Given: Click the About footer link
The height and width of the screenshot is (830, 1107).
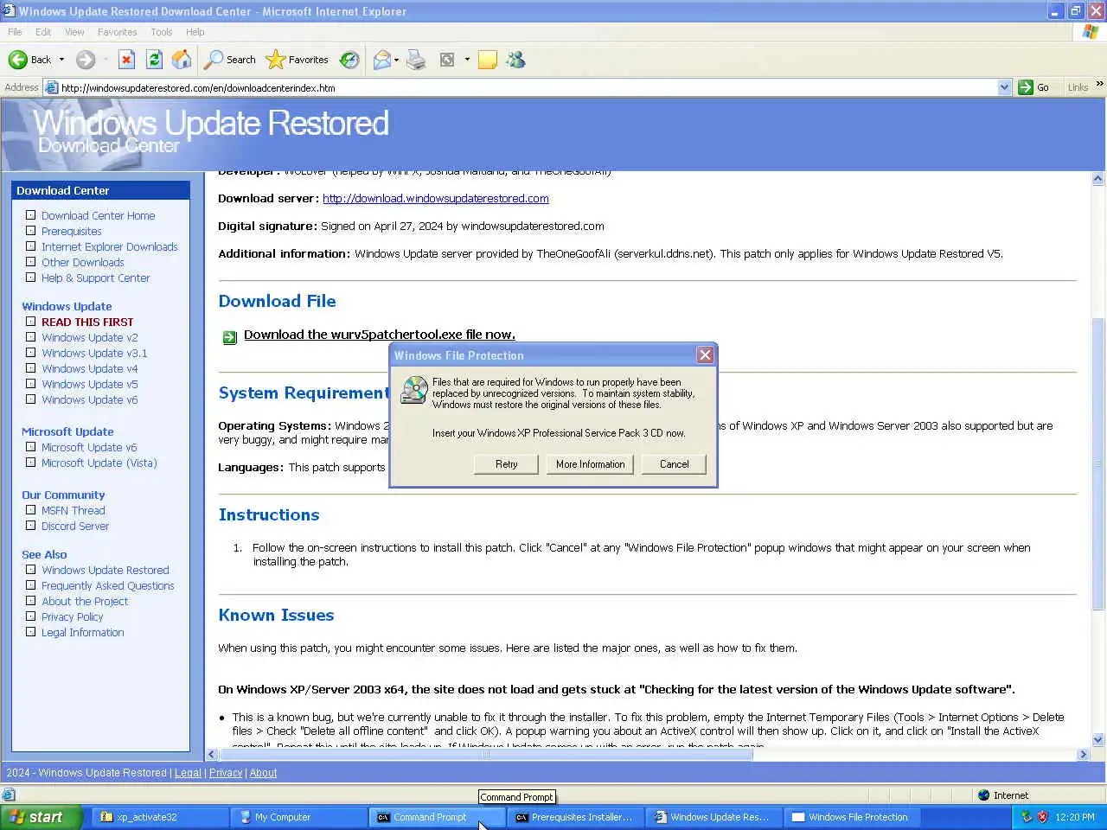Looking at the screenshot, I should pos(264,773).
